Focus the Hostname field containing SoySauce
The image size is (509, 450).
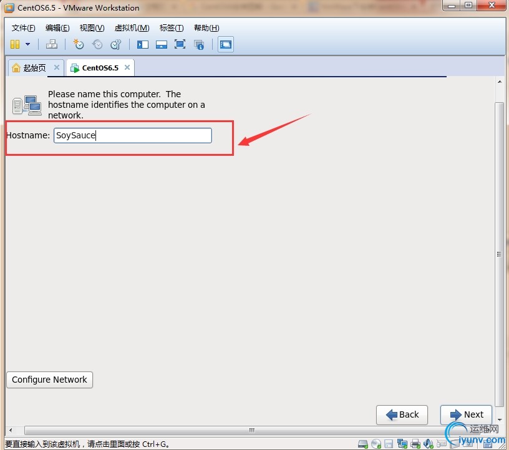133,135
